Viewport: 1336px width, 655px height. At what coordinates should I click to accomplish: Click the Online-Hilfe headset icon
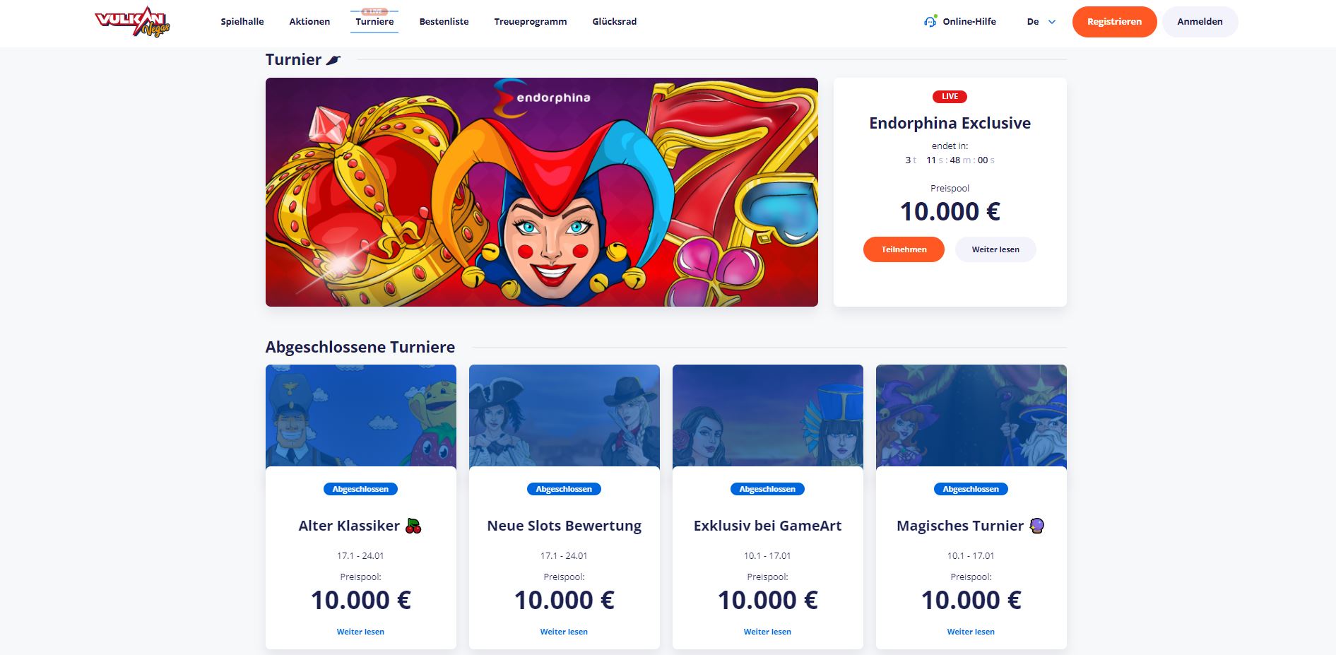click(930, 21)
